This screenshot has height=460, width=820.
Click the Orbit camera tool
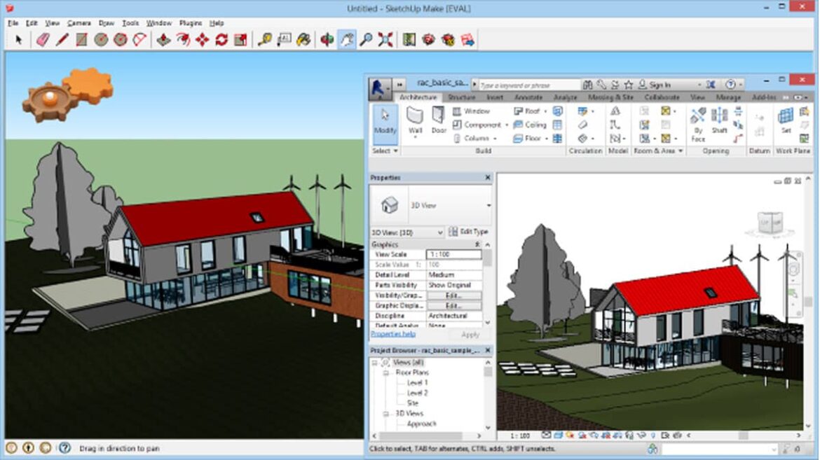(x=327, y=40)
